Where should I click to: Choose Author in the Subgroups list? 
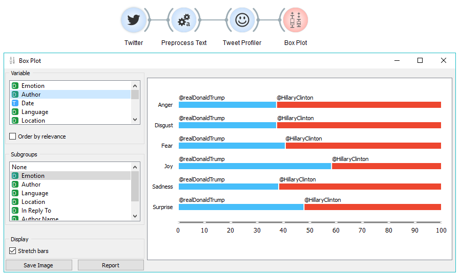pos(31,185)
